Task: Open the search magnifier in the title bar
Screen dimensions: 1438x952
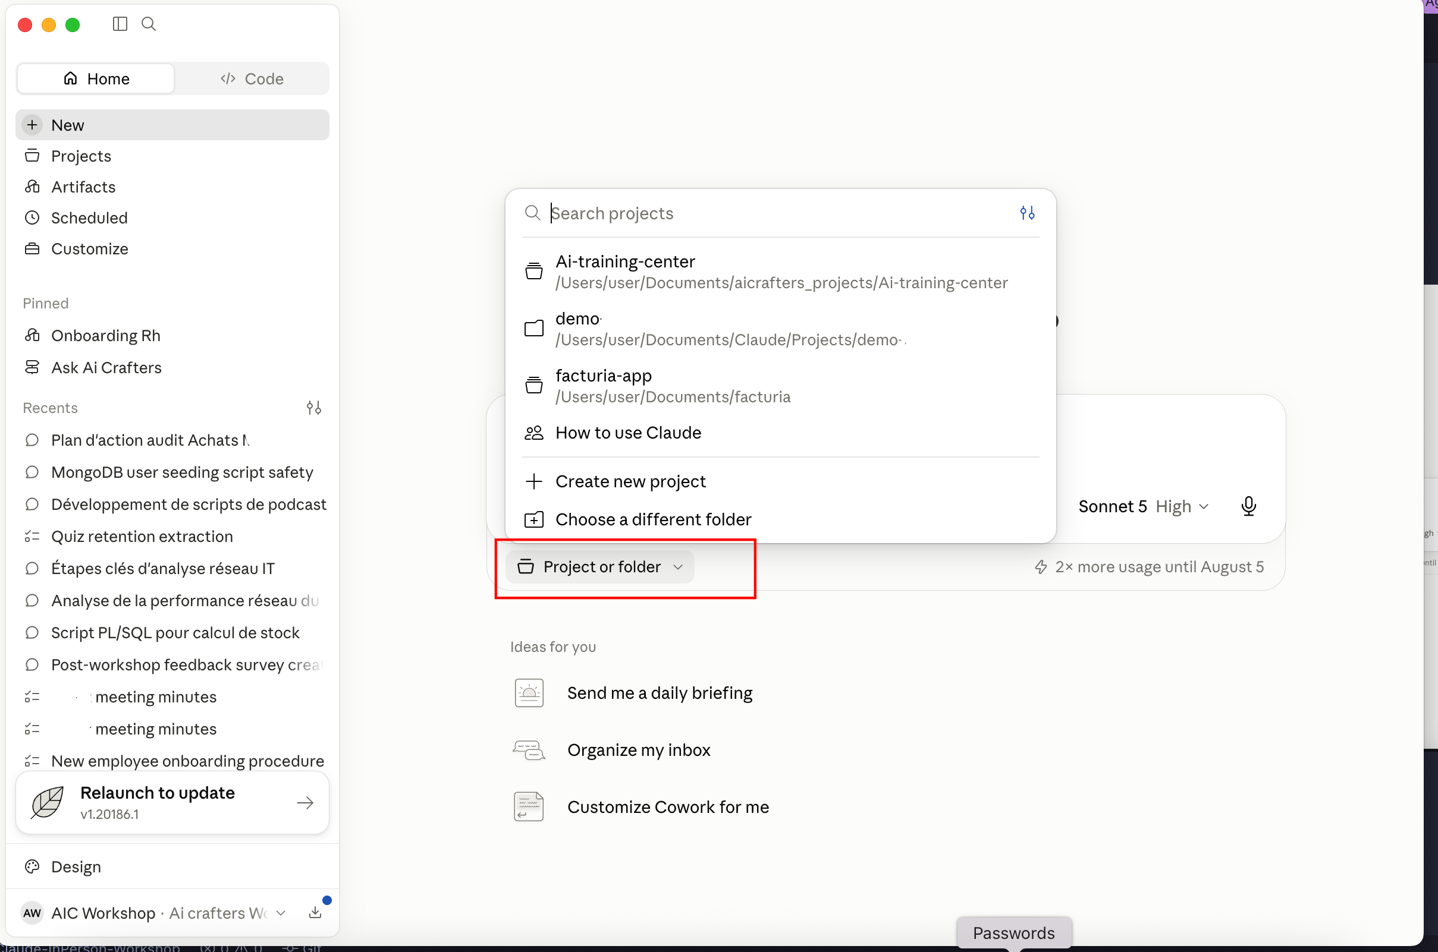Action: pos(149,24)
